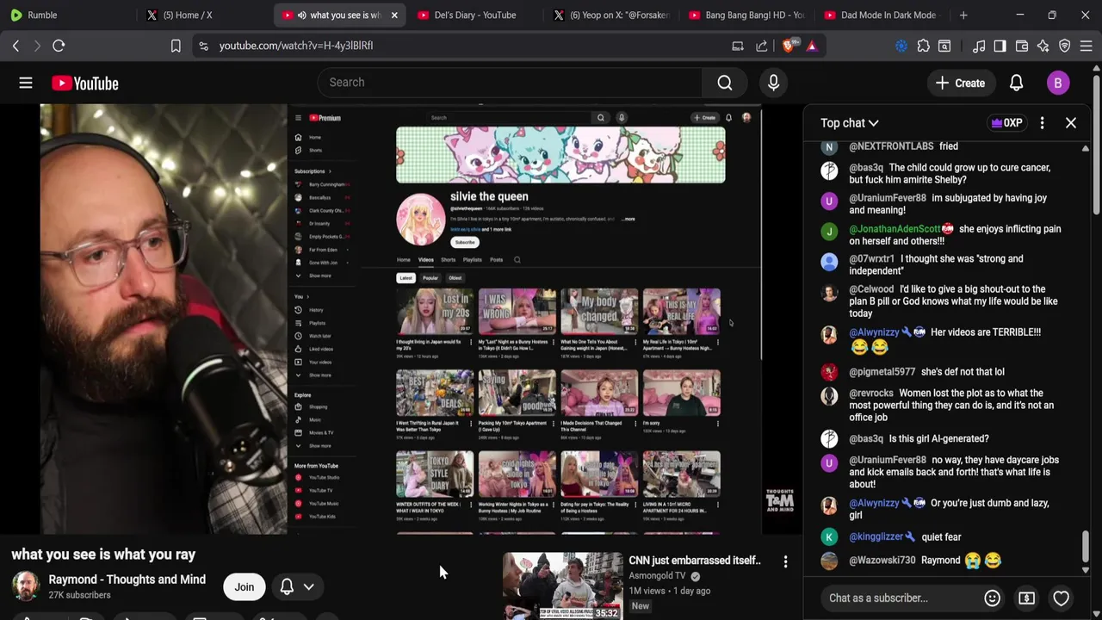
Task: Open Brave Shields lion icon
Action: pos(789,46)
